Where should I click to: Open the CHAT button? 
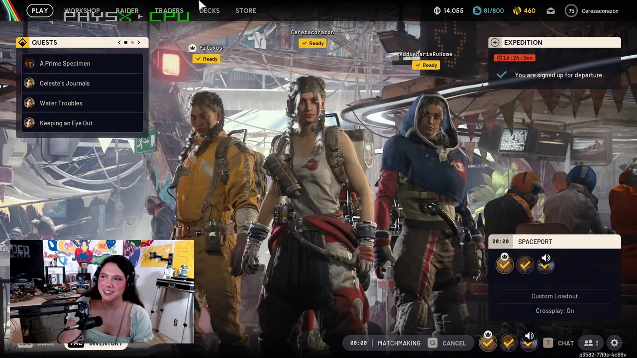coord(566,343)
